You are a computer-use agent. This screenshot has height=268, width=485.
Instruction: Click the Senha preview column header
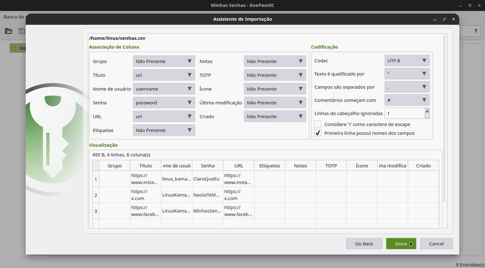[208, 166]
